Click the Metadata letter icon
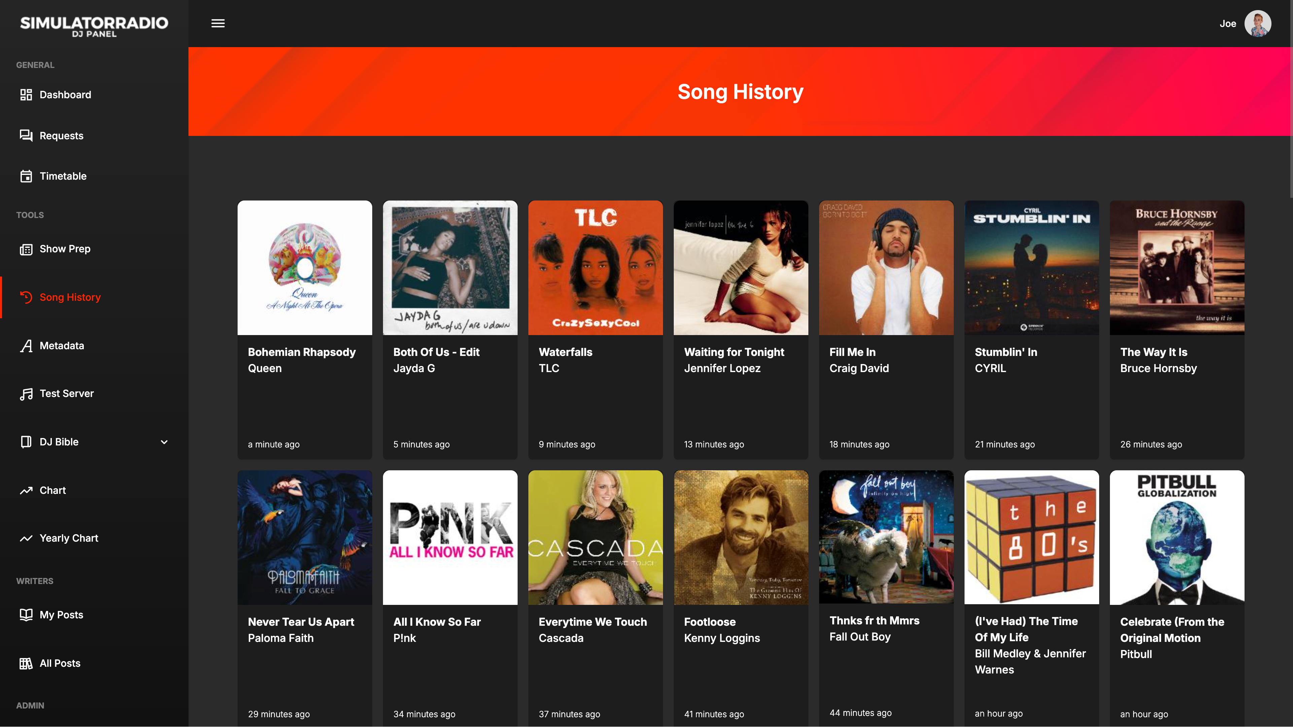 pos(26,346)
